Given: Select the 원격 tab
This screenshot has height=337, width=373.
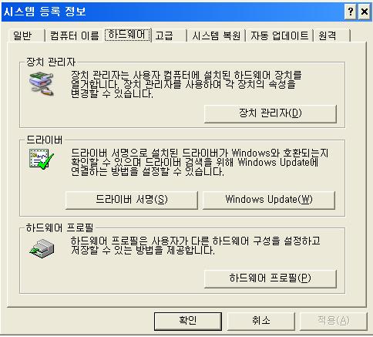Looking at the screenshot, I should pos(331,35).
